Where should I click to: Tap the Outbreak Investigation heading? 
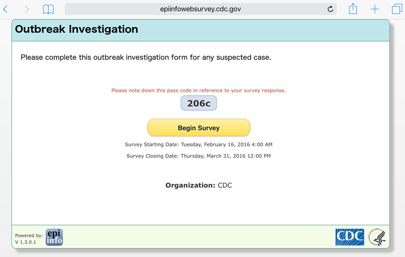pos(77,30)
